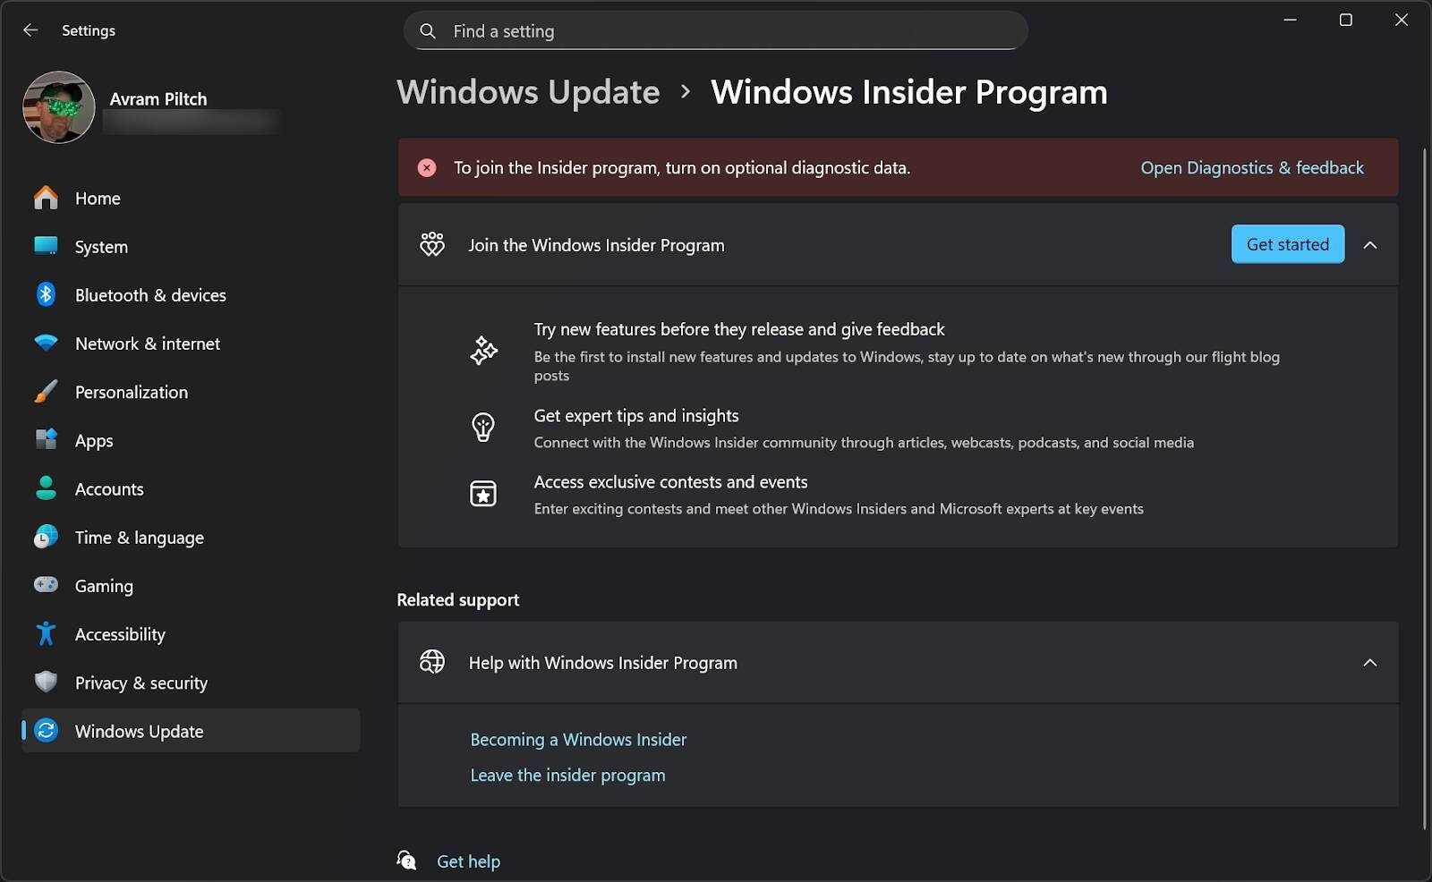This screenshot has width=1432, height=882.
Task: Select the Network & internet Wi-Fi icon
Action: (46, 343)
